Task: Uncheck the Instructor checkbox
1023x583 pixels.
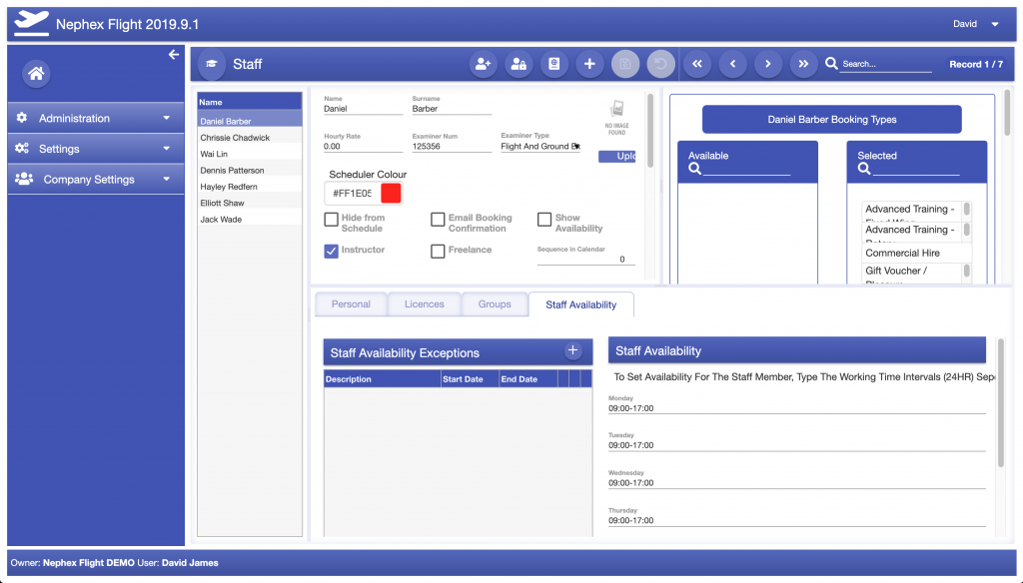Action: pyautogui.click(x=332, y=251)
